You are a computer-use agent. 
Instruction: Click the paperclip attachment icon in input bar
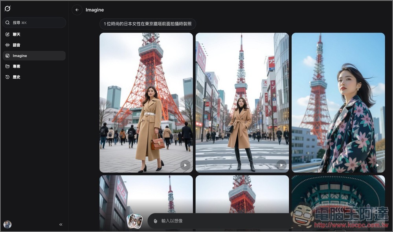[154, 221]
